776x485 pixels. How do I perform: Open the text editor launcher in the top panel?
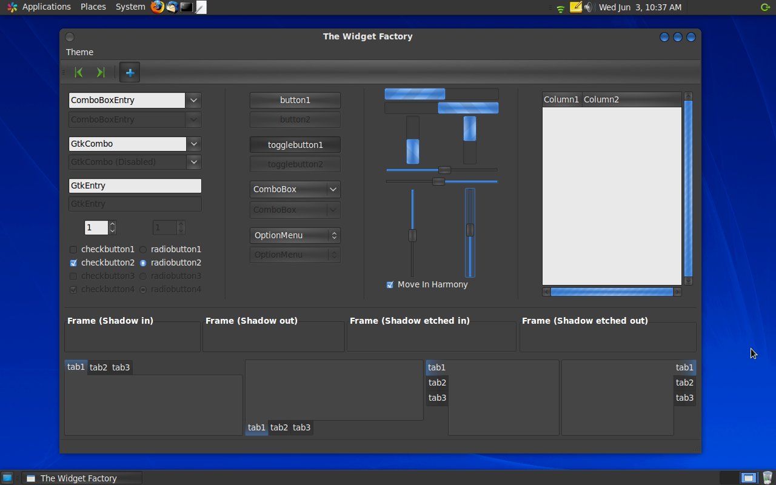coord(201,7)
